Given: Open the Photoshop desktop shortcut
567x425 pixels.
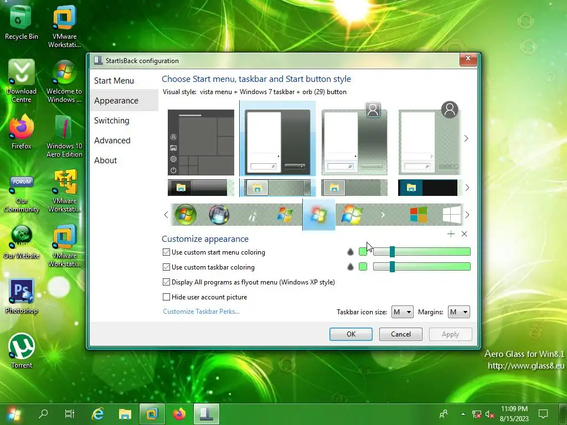Looking at the screenshot, I should pos(22,297).
